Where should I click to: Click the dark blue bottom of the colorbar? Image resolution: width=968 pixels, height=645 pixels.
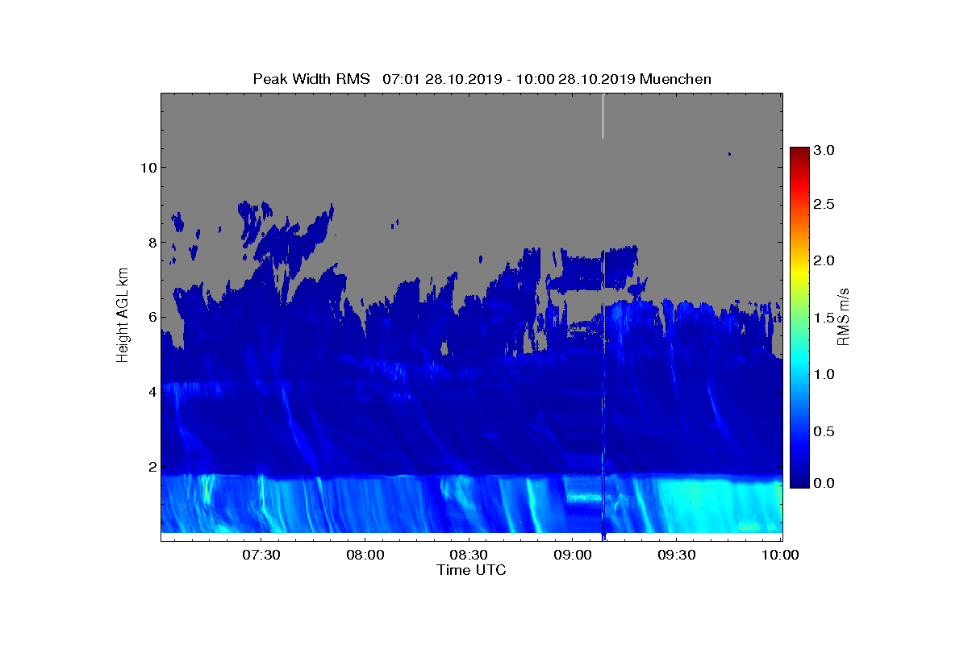pos(799,482)
